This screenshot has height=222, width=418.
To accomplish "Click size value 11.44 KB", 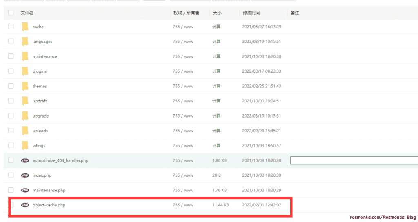I will point(221,205).
